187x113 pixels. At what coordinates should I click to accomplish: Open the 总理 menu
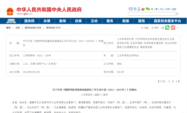click(x=47, y=21)
